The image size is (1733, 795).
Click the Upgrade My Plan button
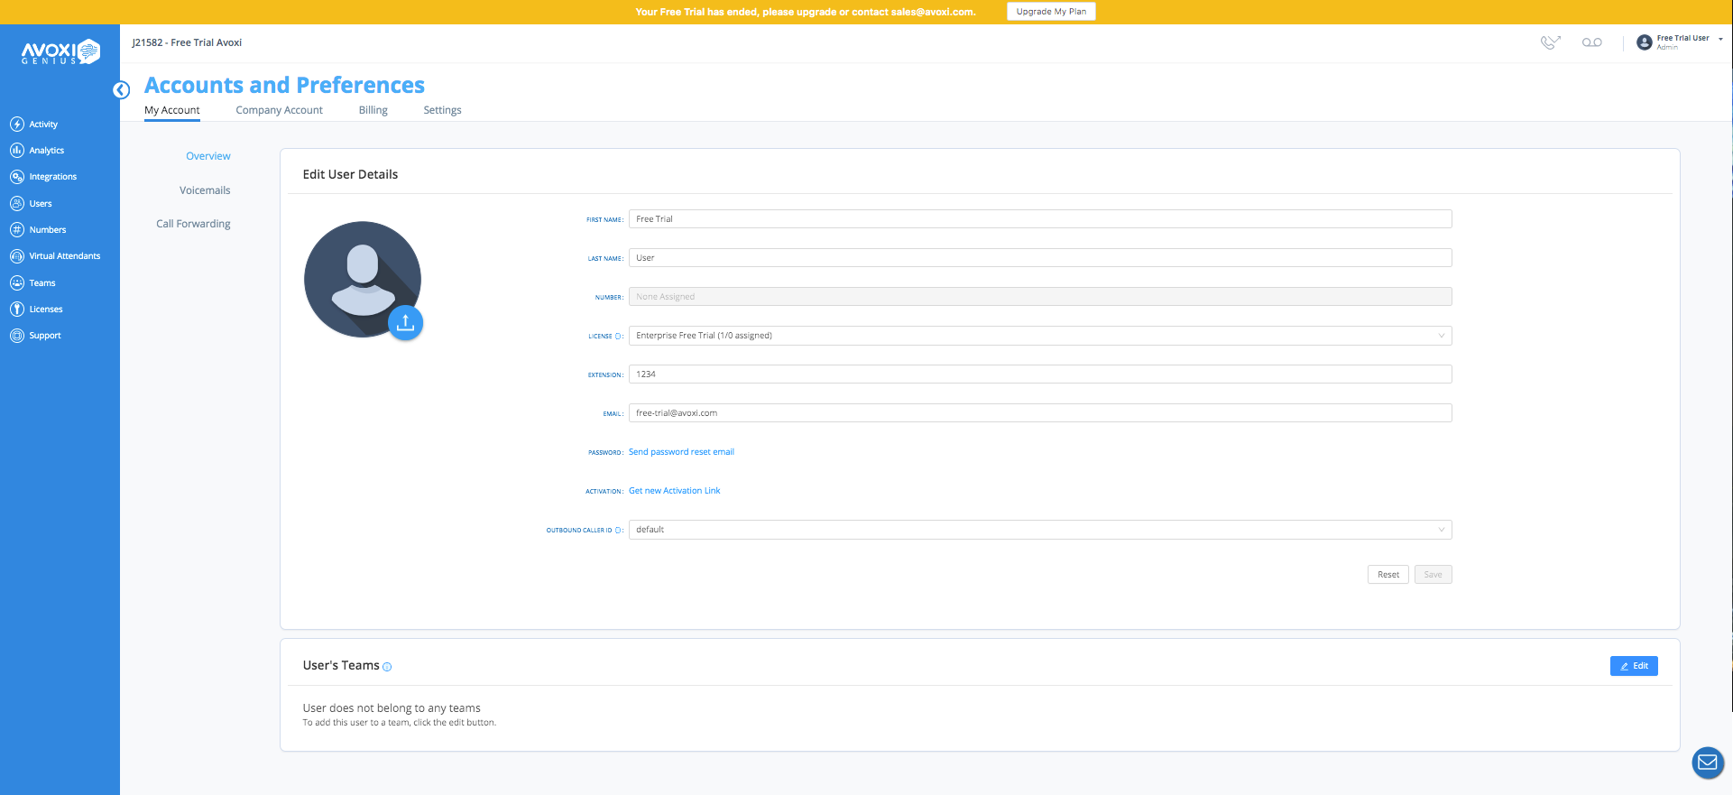click(x=1051, y=12)
